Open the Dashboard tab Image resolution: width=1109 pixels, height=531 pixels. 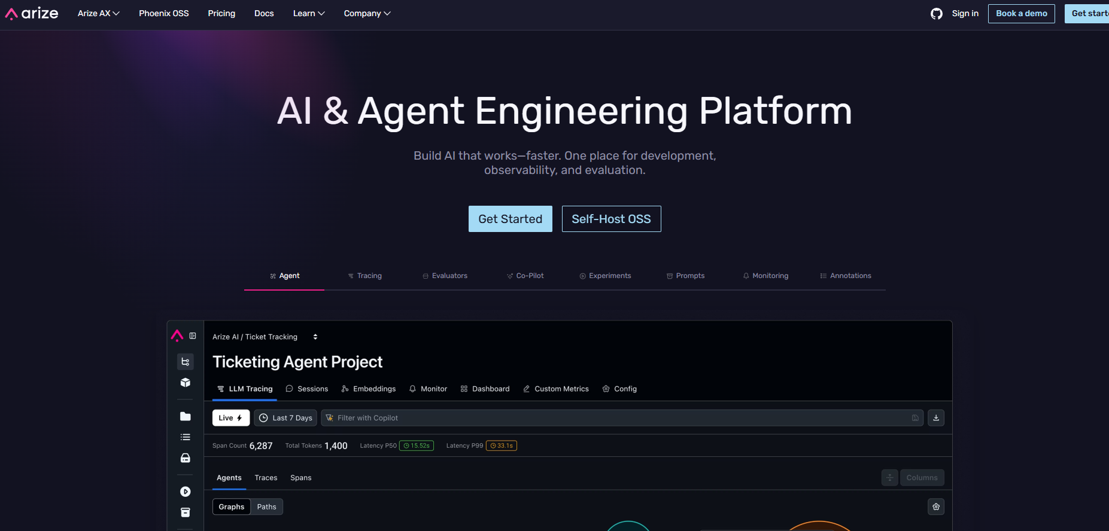tap(485, 389)
